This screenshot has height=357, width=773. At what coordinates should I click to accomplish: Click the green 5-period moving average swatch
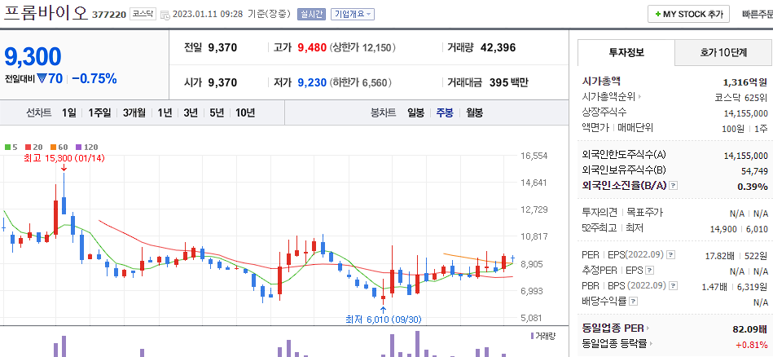click(x=7, y=147)
